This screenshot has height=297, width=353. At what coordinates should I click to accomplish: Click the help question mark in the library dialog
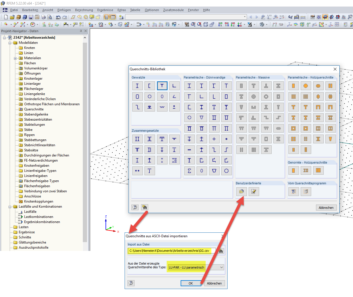pyautogui.click(x=135, y=207)
